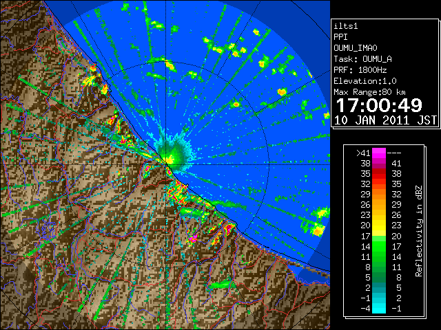Image resolution: width=441 pixels, height=330 pixels.
Task: Click the "ilts1" radar identifier text
Action: pyautogui.click(x=346, y=26)
